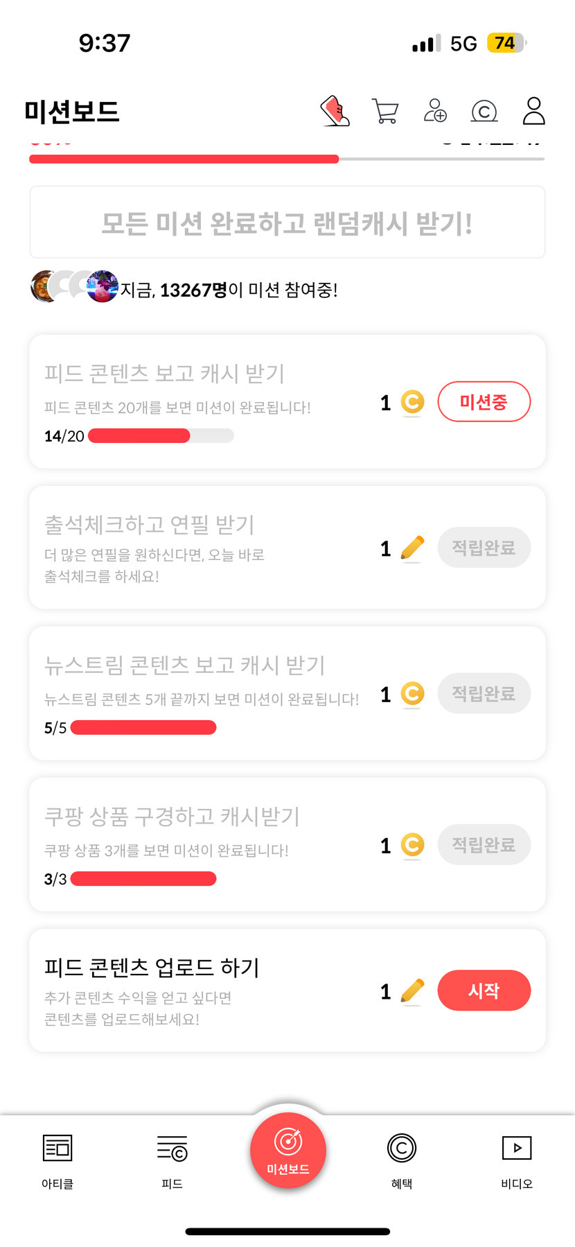This screenshot has height=1247, width=575.
Task: Open the sneaker step-counter icon
Action: tap(335, 111)
